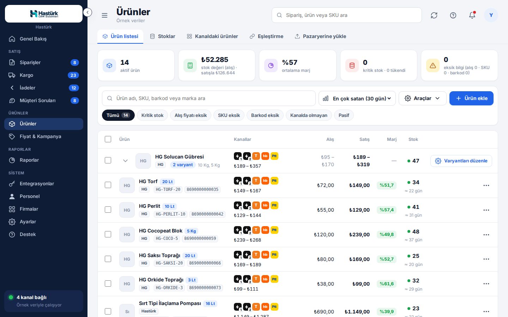
Task: Check the HG Solucan Gübresi row checkbox
Action: [108, 160]
